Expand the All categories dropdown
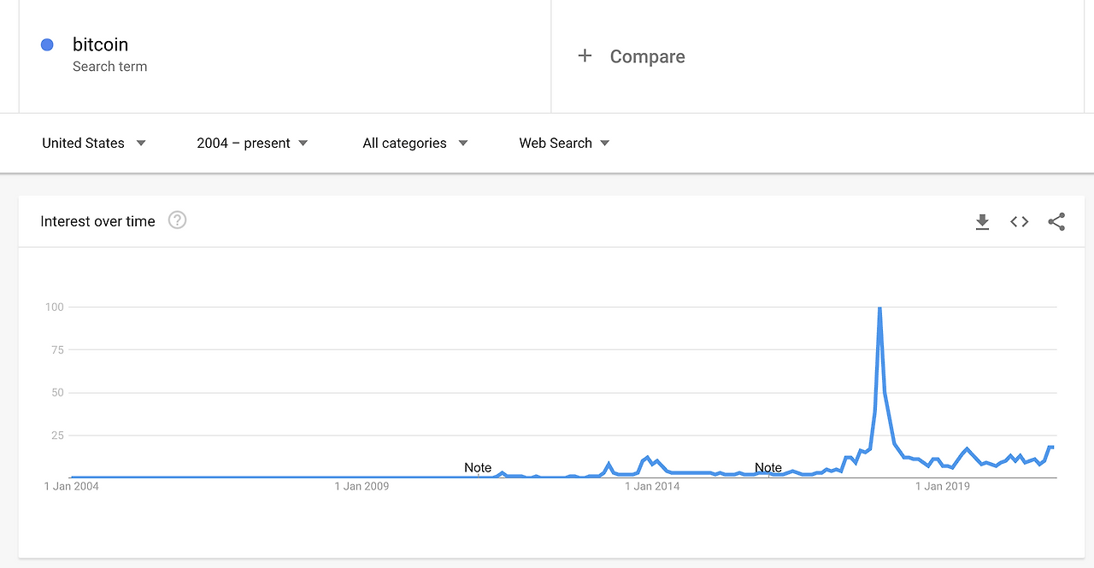 pos(415,143)
